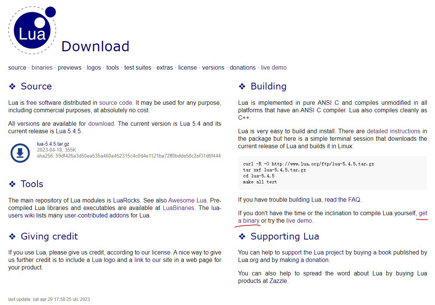The width and height of the screenshot is (435, 305).
Task: Click the source code link
Action: click(x=116, y=103)
